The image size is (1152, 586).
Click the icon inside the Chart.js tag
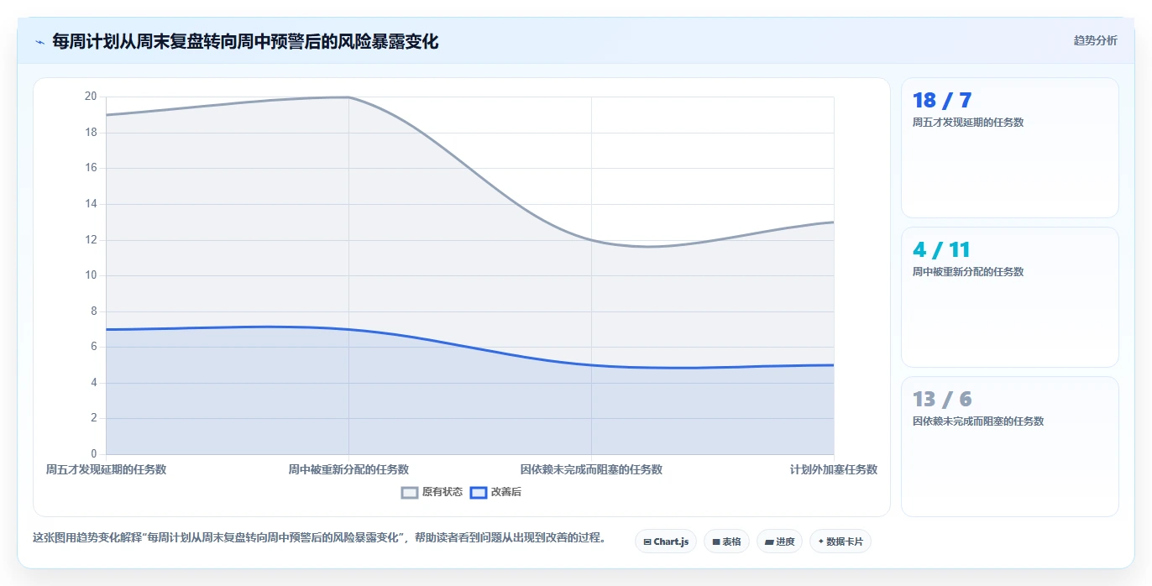(647, 542)
